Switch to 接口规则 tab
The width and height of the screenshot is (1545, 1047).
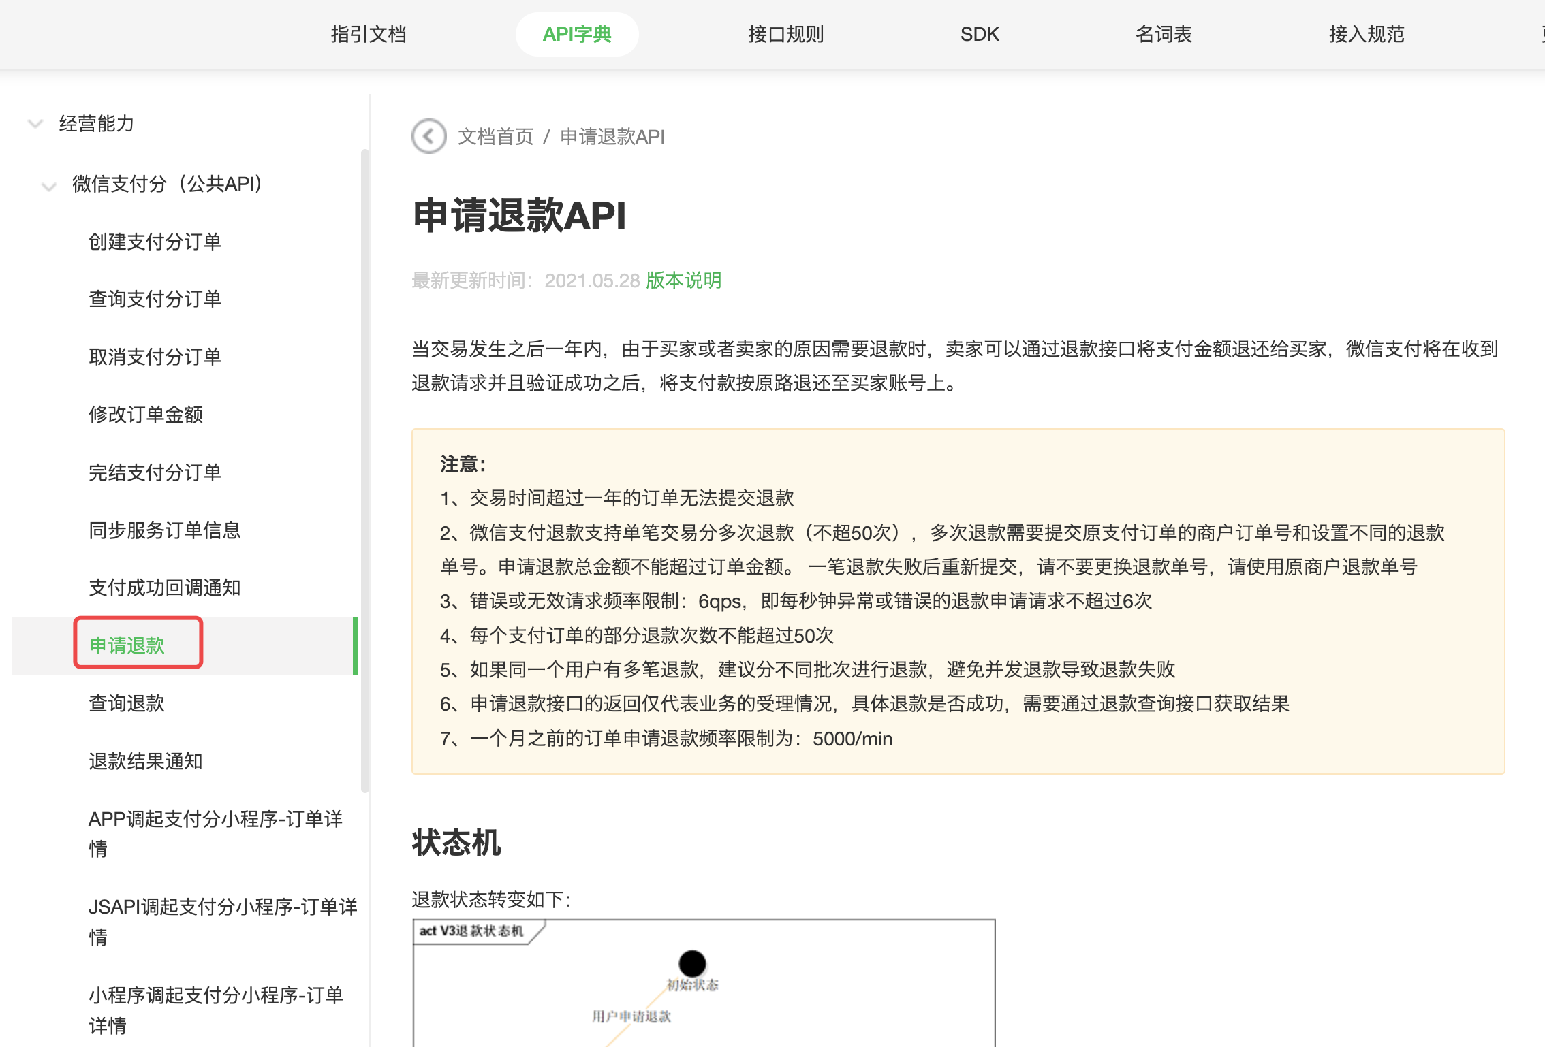tap(785, 34)
